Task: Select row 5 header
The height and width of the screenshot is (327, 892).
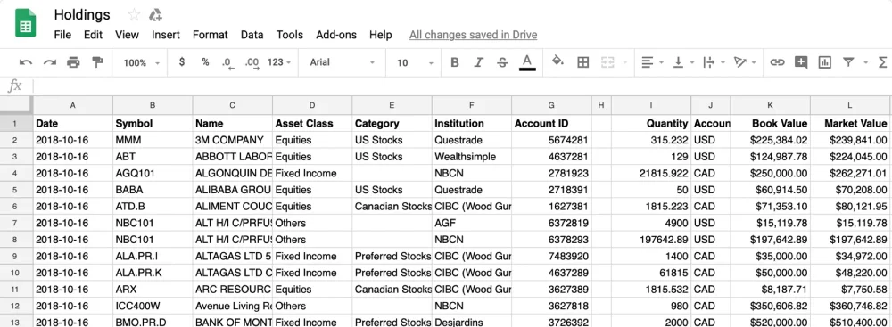Action: (x=16, y=190)
